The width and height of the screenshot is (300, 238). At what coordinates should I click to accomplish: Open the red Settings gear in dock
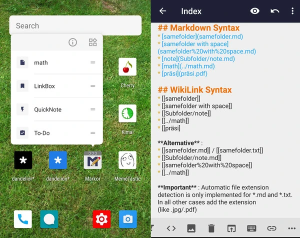[x=101, y=219]
